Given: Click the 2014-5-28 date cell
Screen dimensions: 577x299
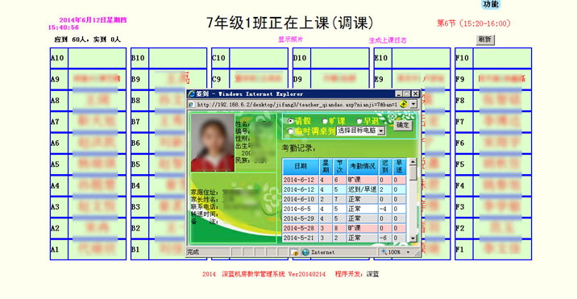Looking at the screenshot, I should tap(301, 228).
